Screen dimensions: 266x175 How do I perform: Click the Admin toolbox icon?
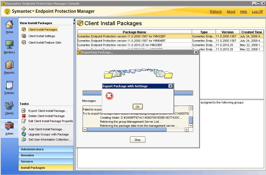[9, 126]
